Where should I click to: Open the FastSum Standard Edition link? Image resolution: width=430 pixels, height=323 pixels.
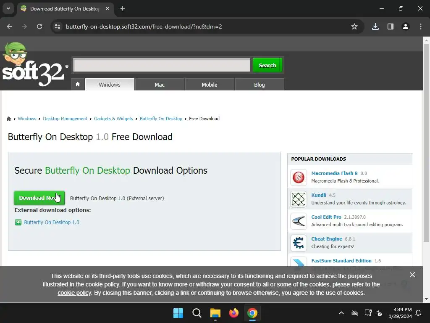coord(341,261)
